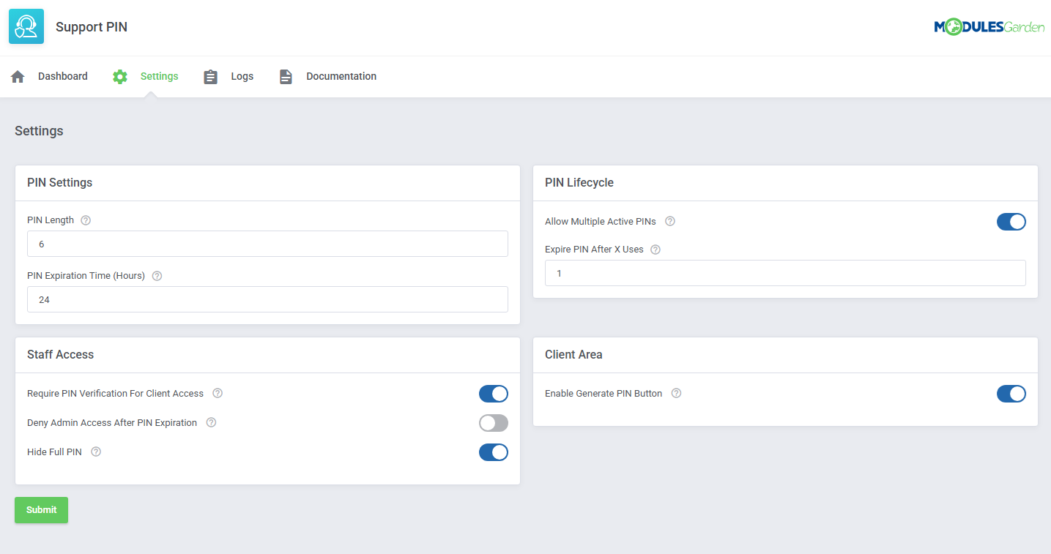Enable Deny Admin Access After PIN Expiration
The height and width of the screenshot is (554, 1051).
pos(494,423)
